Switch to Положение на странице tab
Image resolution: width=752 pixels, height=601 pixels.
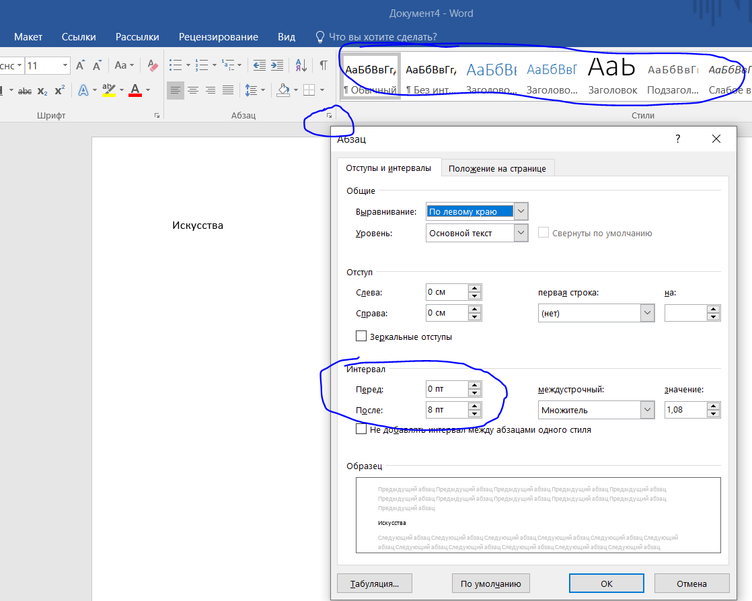tap(497, 168)
